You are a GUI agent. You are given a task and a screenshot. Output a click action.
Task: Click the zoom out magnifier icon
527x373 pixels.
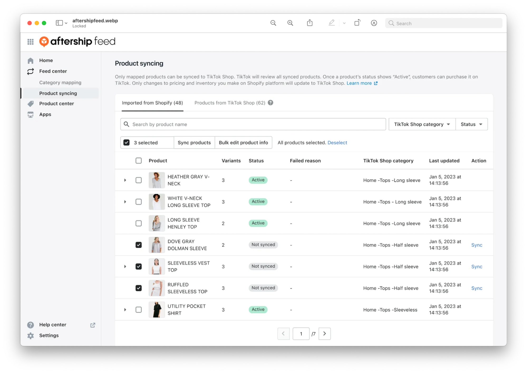tap(273, 23)
